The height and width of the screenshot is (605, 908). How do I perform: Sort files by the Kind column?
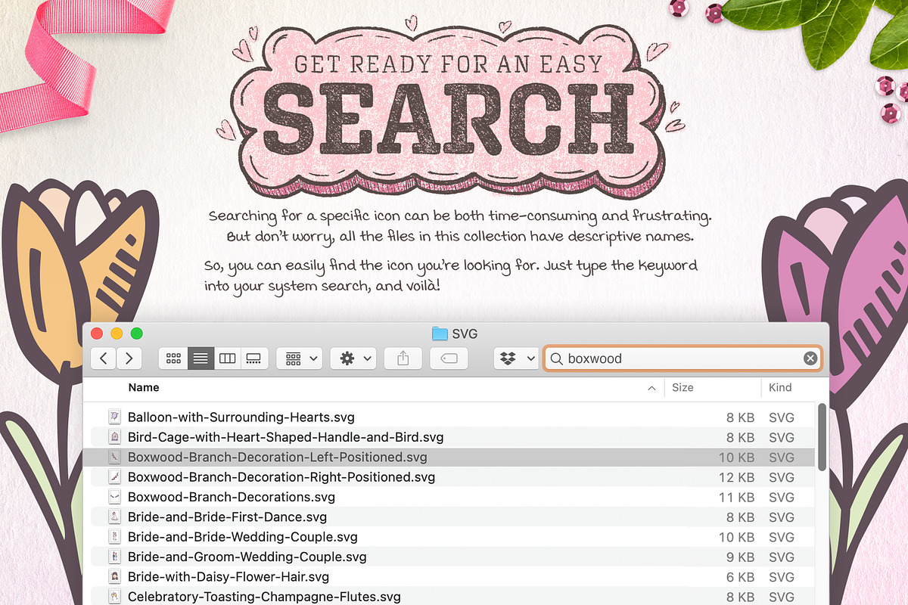point(780,387)
